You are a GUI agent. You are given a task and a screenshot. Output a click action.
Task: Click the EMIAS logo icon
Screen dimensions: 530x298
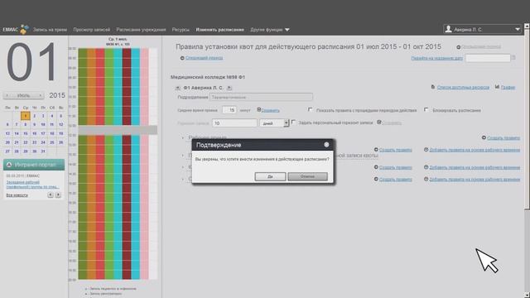pyautogui.click(x=24, y=30)
